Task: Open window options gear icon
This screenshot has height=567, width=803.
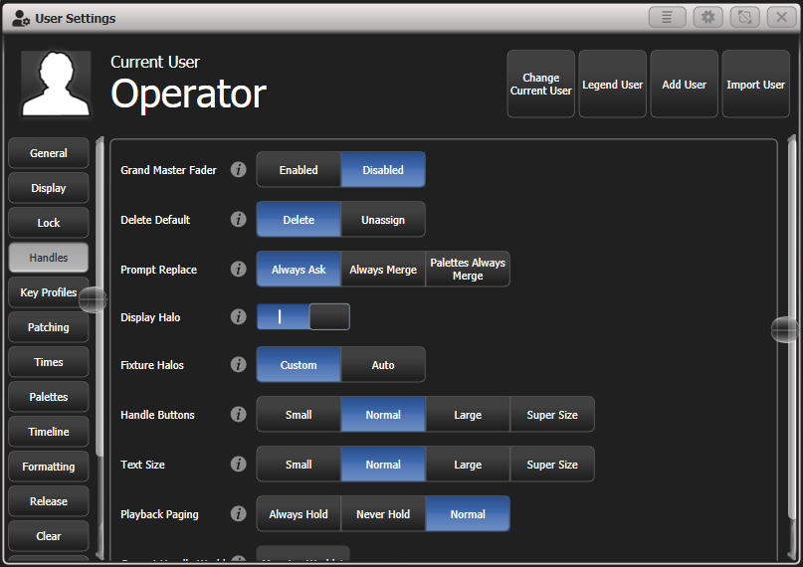Action: [x=707, y=17]
